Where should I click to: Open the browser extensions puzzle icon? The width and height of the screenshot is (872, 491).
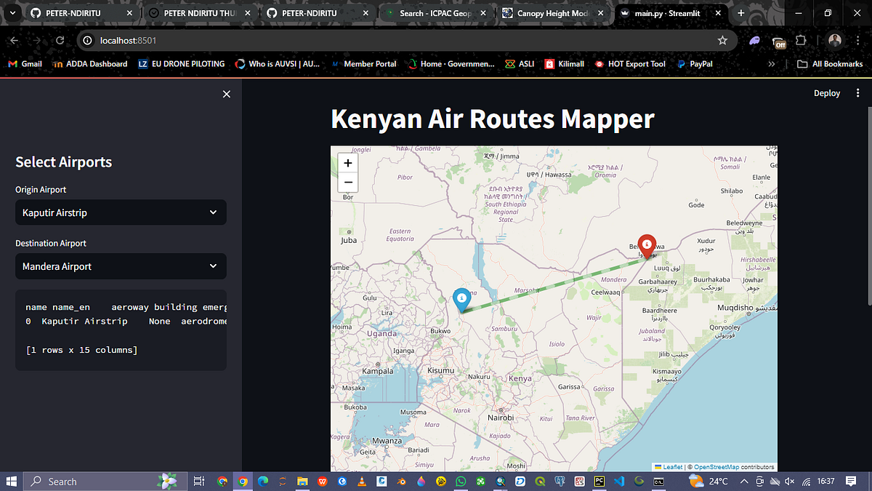pyautogui.click(x=802, y=41)
